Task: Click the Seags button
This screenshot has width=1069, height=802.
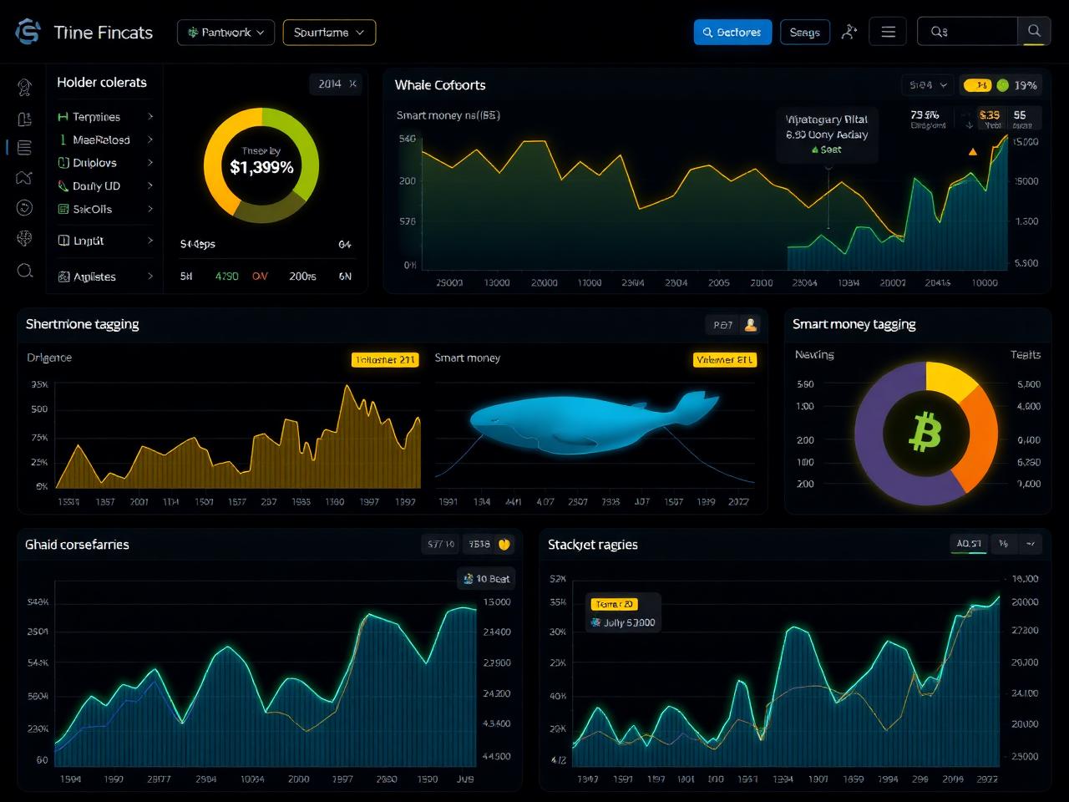Action: tap(805, 33)
